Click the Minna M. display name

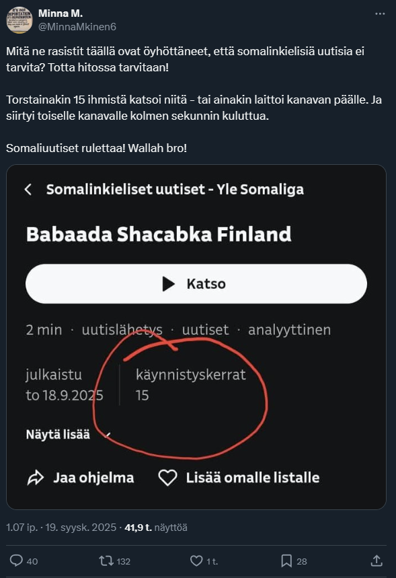[61, 13]
